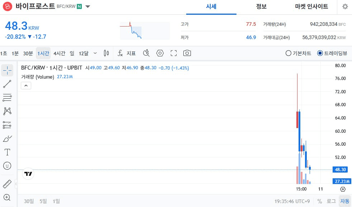This screenshot has width=352, height=207.
Task: Select the ruler measure tool
Action: (7, 184)
